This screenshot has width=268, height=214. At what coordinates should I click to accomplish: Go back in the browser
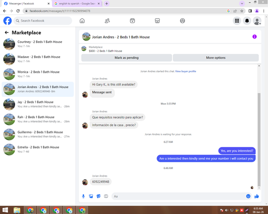tap(5, 11)
